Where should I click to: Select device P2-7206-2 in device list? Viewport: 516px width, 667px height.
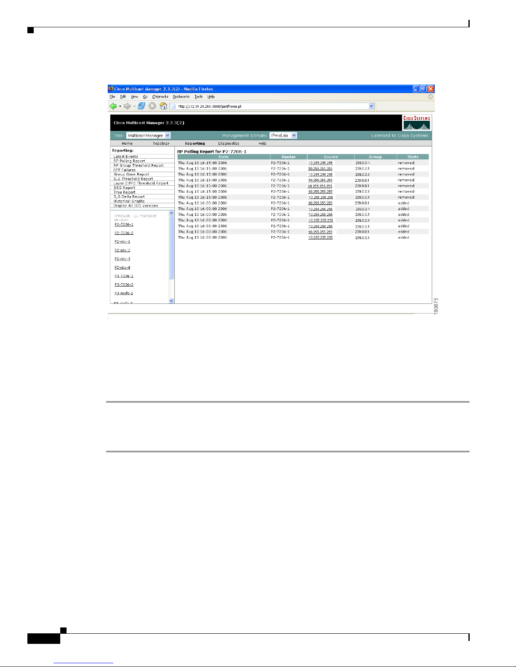point(124,233)
